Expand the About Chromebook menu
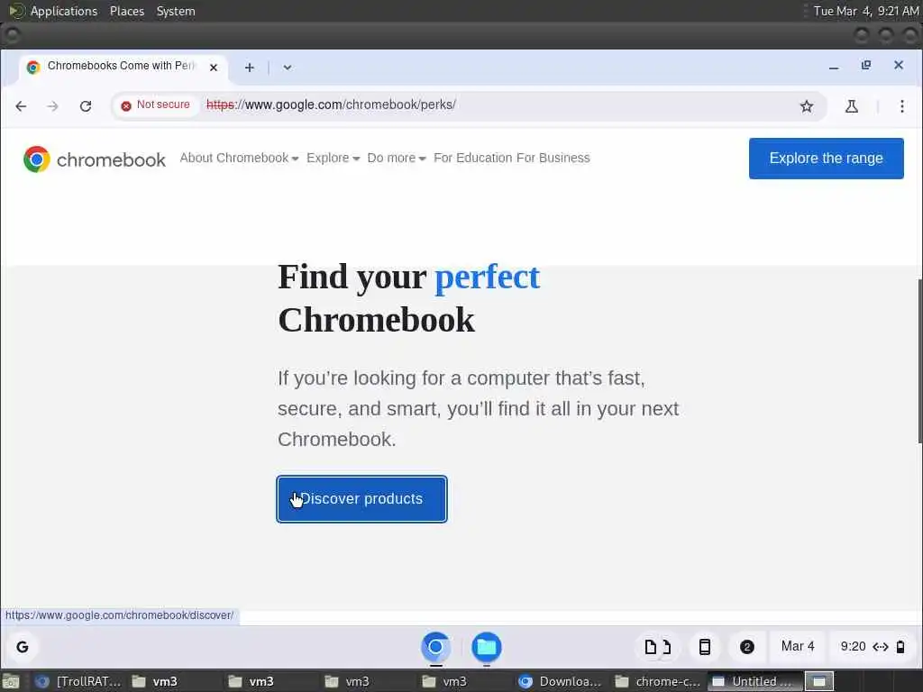The height and width of the screenshot is (692, 923). [x=239, y=158]
